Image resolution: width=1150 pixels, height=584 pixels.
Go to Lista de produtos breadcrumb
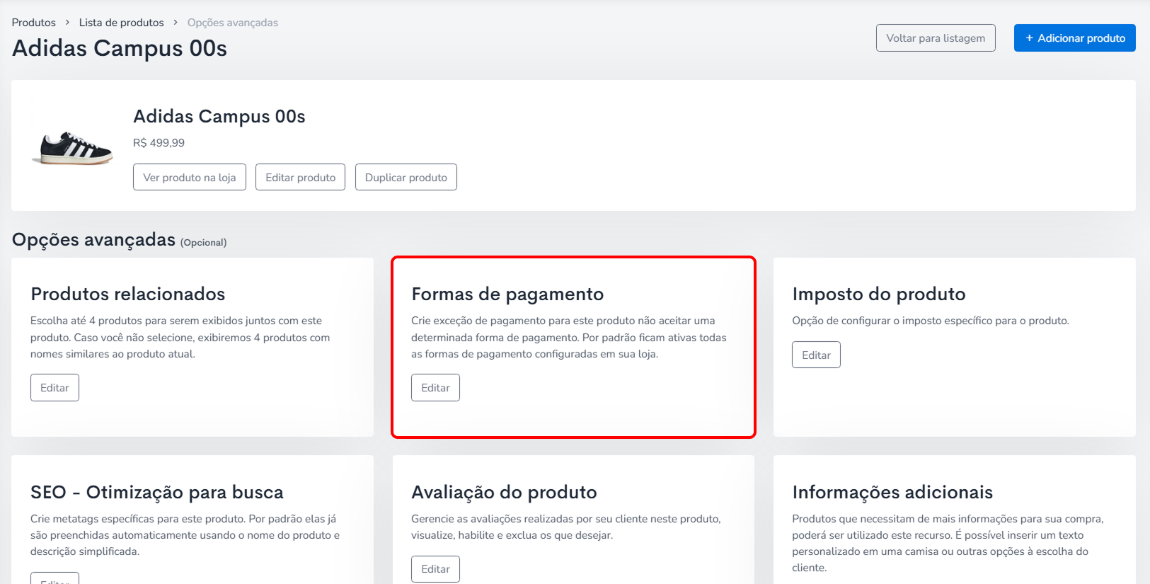(121, 23)
